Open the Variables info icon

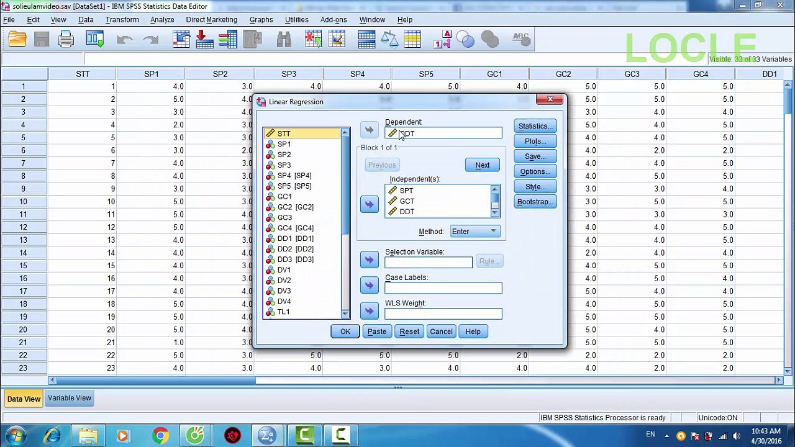click(228, 40)
